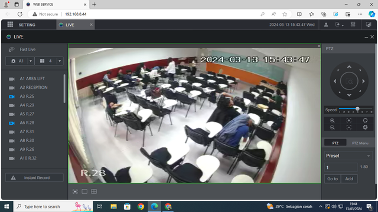
Task: Open Microsoft Edge from taskbar
Action: (154, 207)
